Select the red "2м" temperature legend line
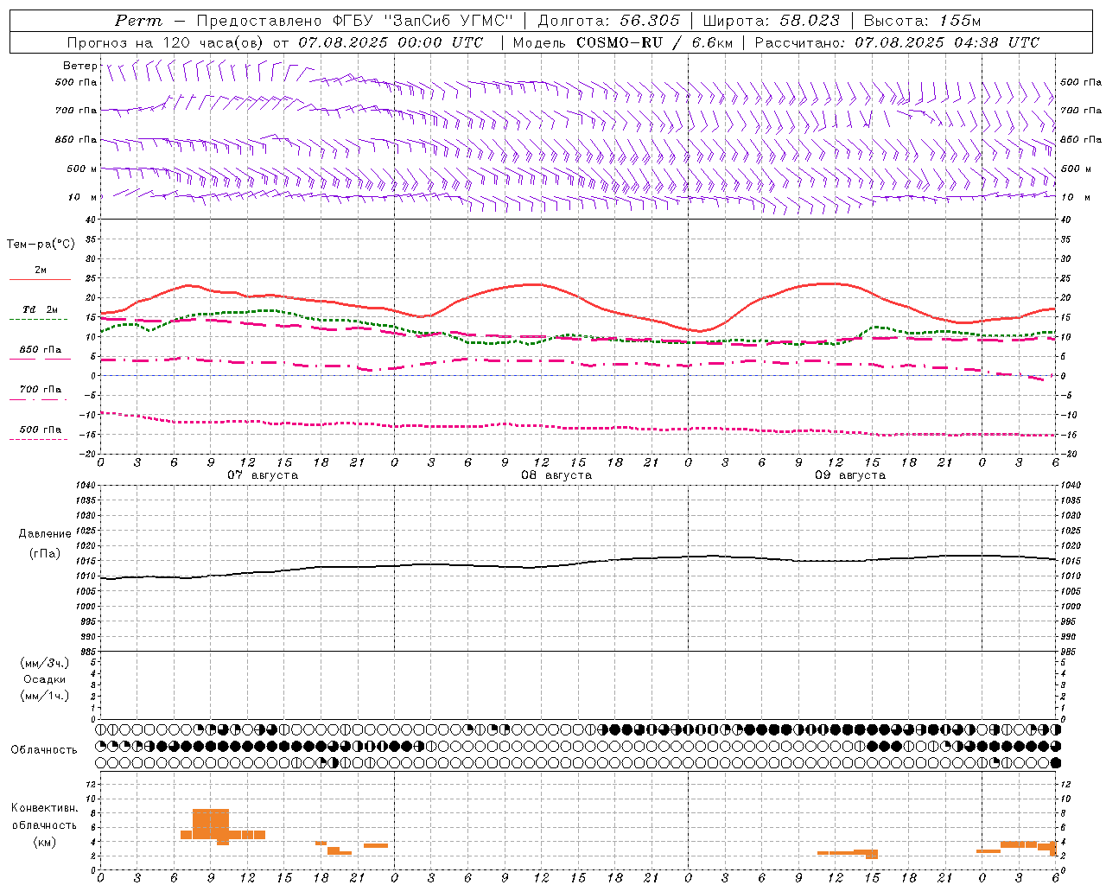 pyautogui.click(x=40, y=279)
